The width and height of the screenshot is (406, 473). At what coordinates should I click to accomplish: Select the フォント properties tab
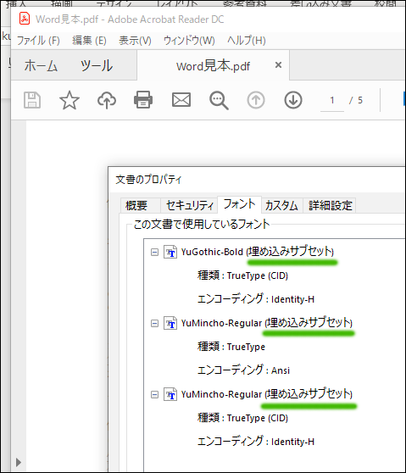click(239, 204)
